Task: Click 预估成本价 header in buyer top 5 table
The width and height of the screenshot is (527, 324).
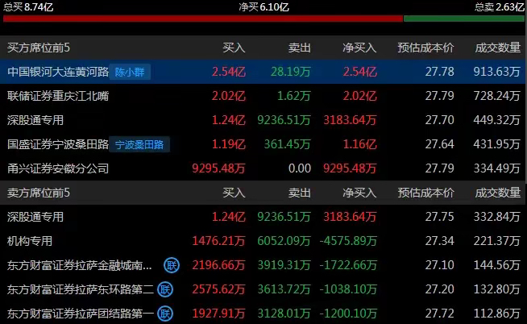Action: [x=425, y=48]
